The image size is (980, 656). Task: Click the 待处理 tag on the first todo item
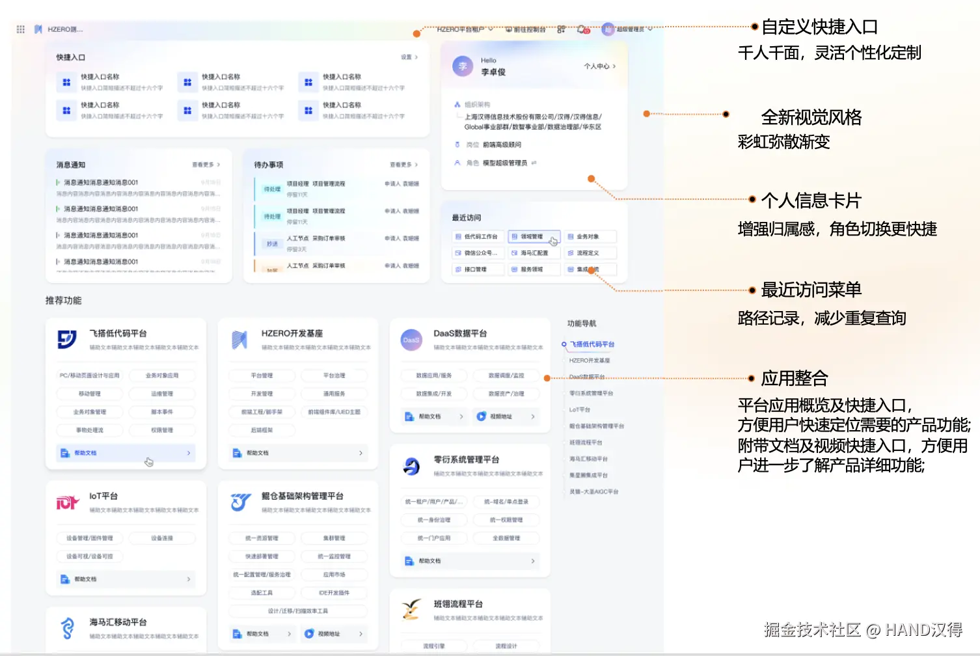272,189
